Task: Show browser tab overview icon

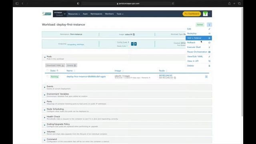Action: (239, 4)
